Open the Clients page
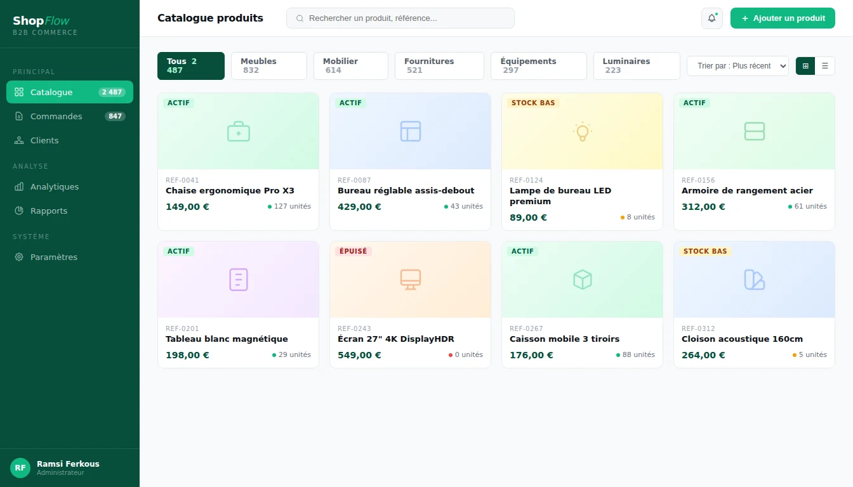The height and width of the screenshot is (487, 853). (x=70, y=140)
